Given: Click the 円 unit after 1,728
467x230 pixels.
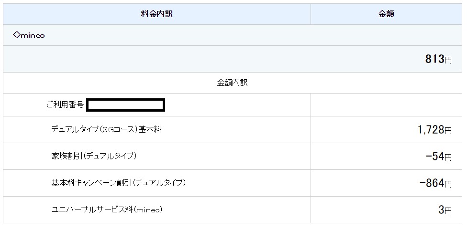Looking at the screenshot, I should click(x=448, y=131).
